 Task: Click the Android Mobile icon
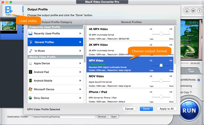[30, 81]
